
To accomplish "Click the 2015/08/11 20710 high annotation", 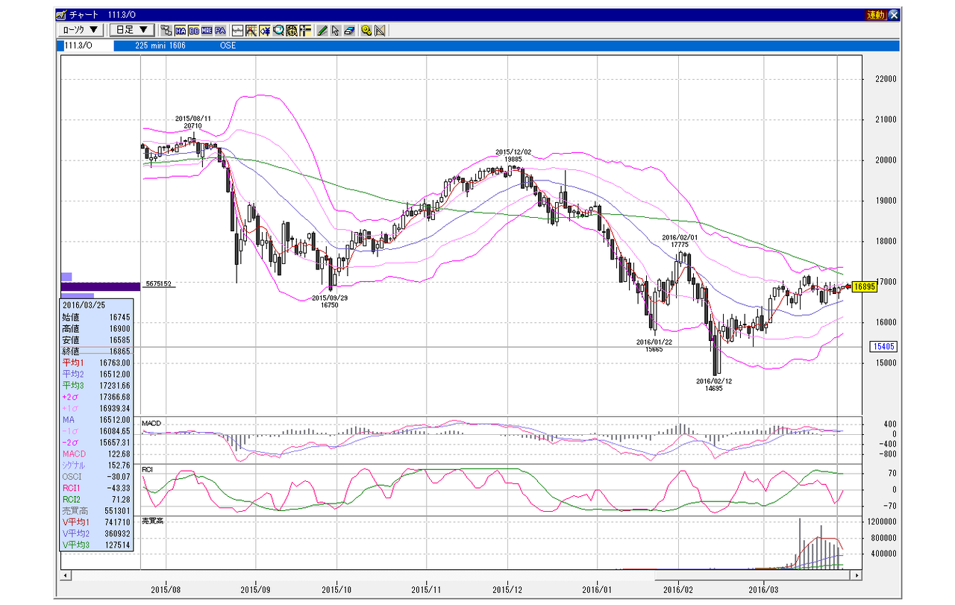I will (x=193, y=122).
